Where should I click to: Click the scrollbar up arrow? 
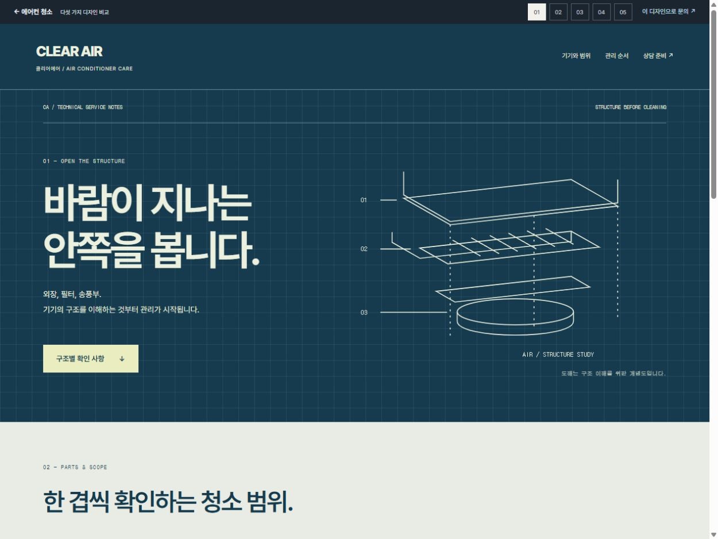tap(713, 4)
